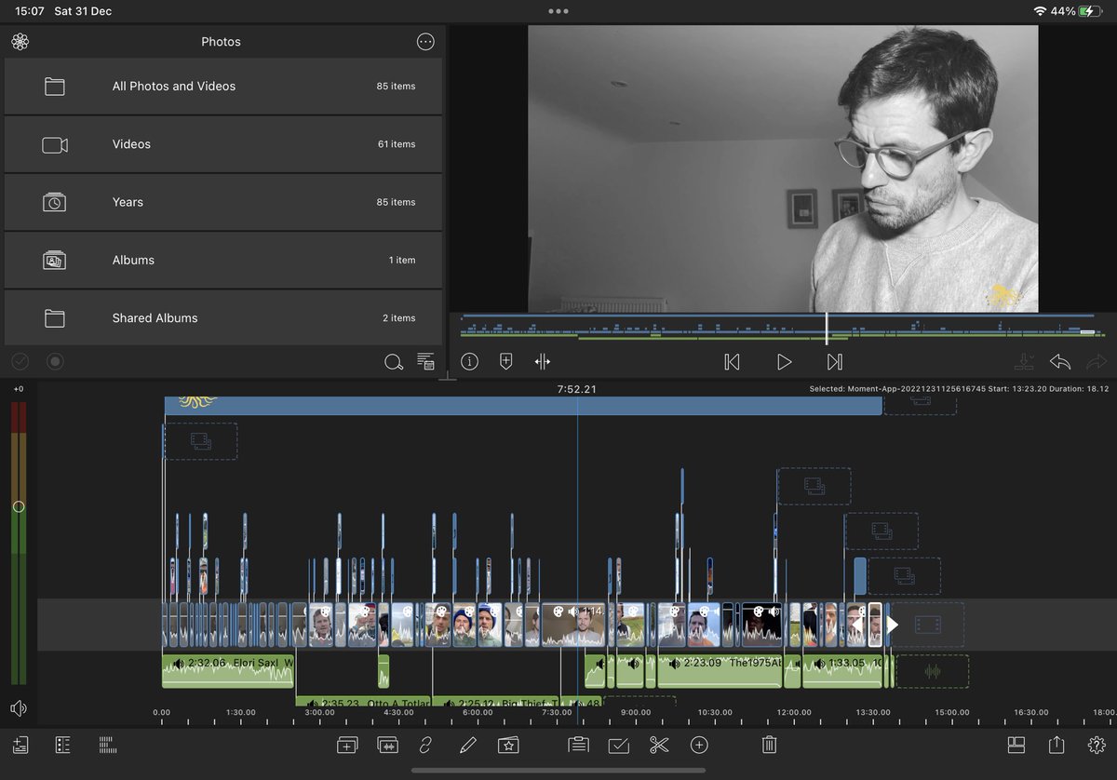Image resolution: width=1117 pixels, height=780 pixels.
Task: Add a marker with the shield-plus icon
Action: tap(506, 362)
